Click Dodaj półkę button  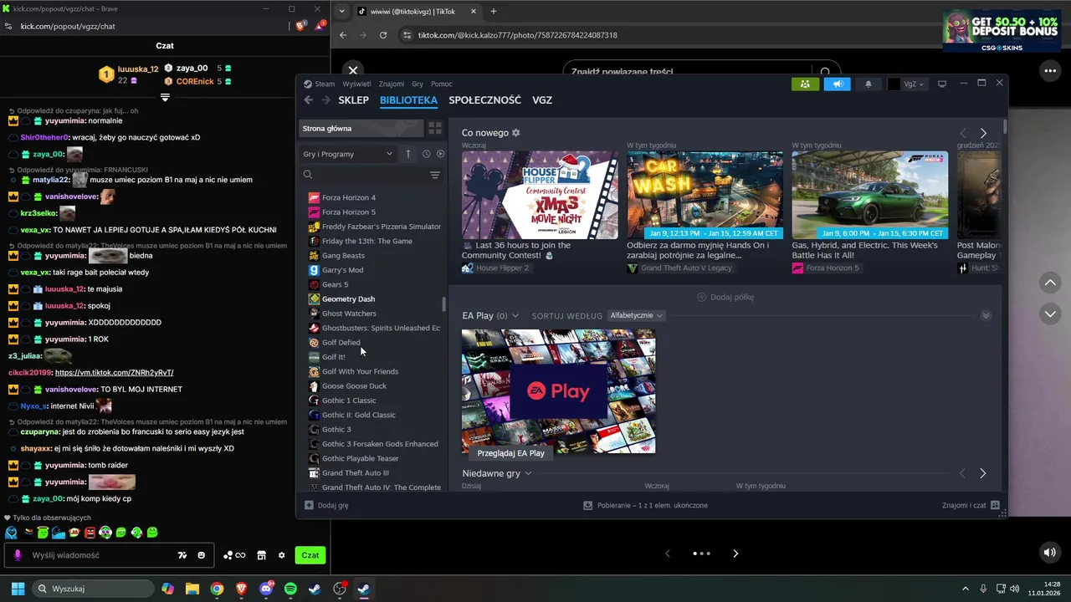pyautogui.click(x=725, y=297)
